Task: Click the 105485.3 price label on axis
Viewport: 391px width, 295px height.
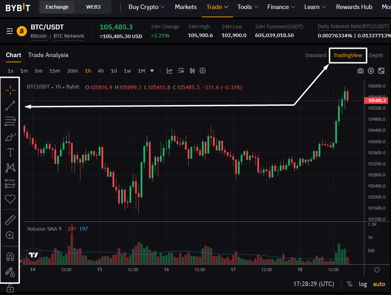Action: [377, 101]
